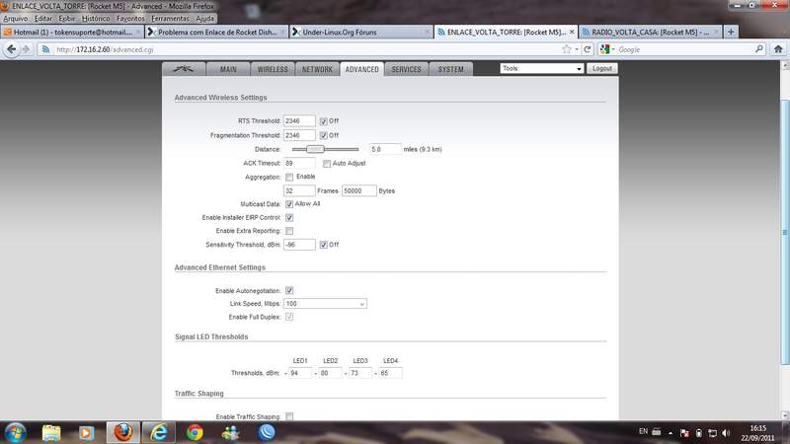Open bookmark star dropdown arrow

pyautogui.click(x=577, y=49)
